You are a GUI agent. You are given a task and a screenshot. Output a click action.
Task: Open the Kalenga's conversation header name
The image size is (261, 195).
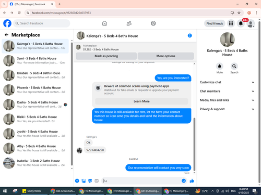tap(112, 36)
